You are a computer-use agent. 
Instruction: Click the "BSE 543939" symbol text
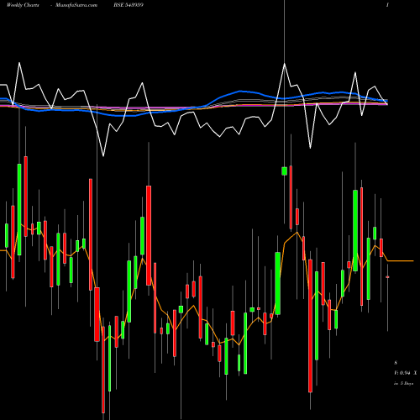(x=129, y=5)
